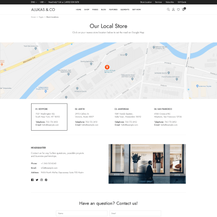The height and width of the screenshot is (217, 217).
Task: Open the BLOG menu item
Action: [x=104, y=9]
